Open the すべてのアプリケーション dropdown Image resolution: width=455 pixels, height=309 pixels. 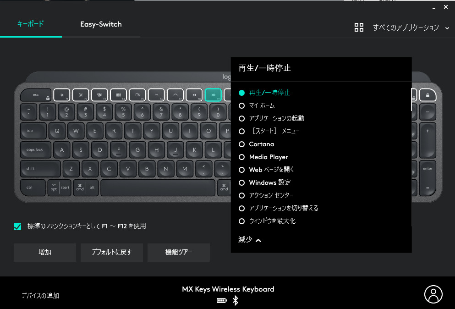coord(411,28)
